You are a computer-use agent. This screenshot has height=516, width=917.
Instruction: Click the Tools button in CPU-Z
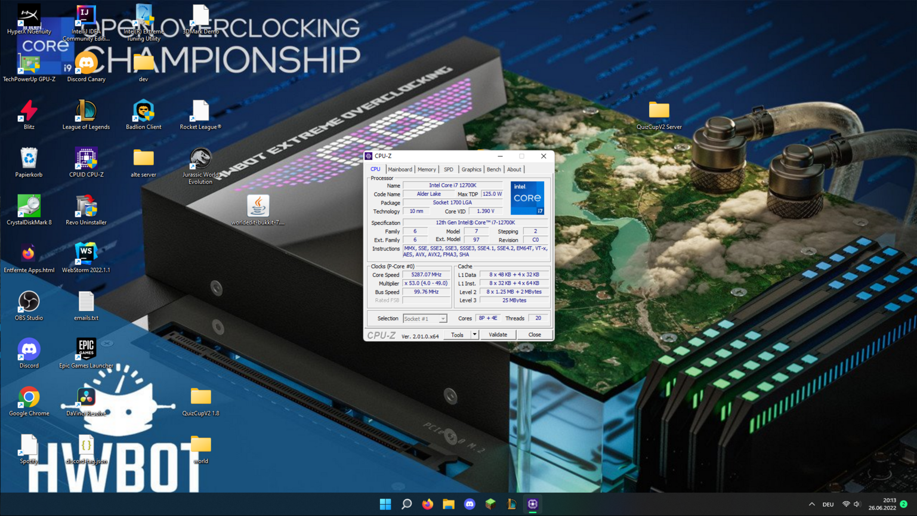pos(457,335)
